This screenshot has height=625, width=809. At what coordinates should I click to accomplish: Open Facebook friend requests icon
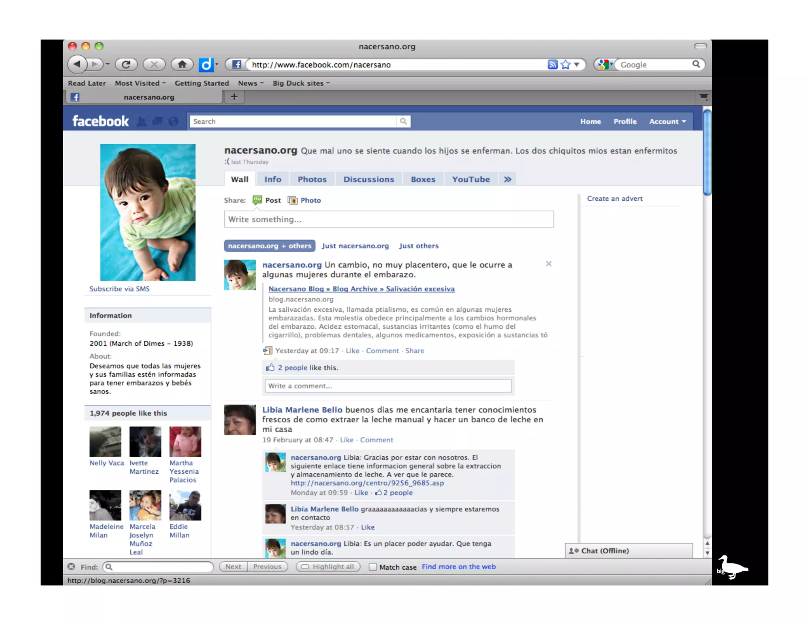click(141, 121)
